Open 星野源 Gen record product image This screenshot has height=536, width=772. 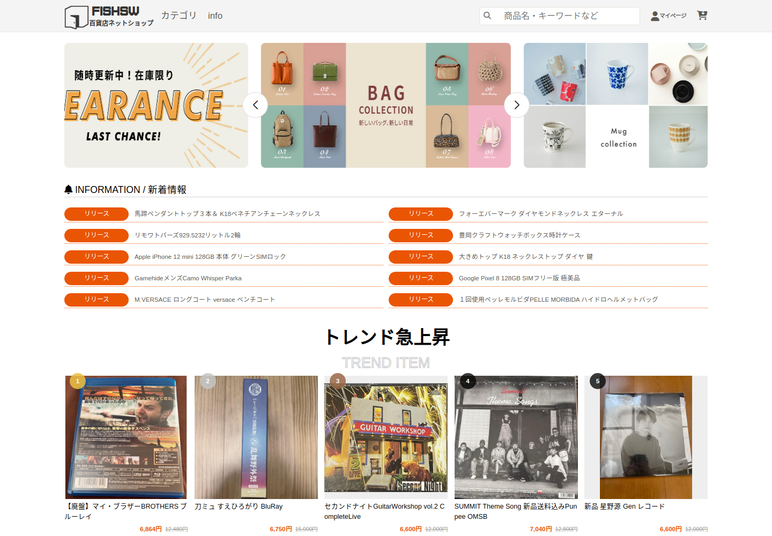646,437
